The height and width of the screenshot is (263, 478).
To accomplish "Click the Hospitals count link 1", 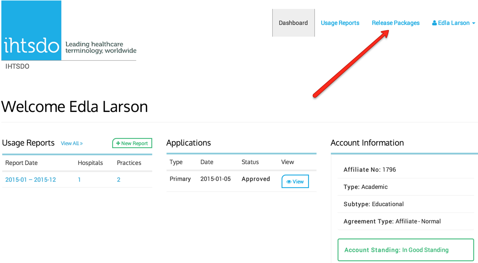I will click(79, 180).
